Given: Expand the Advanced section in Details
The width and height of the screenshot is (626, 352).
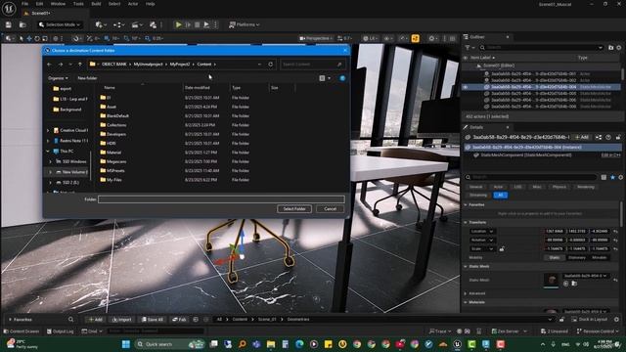Looking at the screenshot, I should (466, 293).
